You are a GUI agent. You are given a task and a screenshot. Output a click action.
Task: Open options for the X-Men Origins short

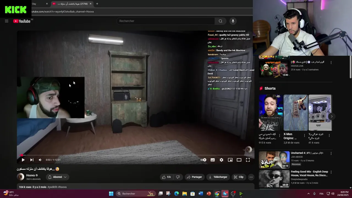pos(304,136)
